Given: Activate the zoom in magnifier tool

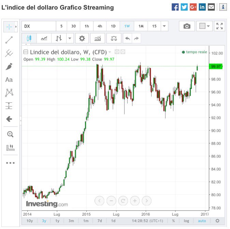Looking at the screenshot, I should pos(10,134).
